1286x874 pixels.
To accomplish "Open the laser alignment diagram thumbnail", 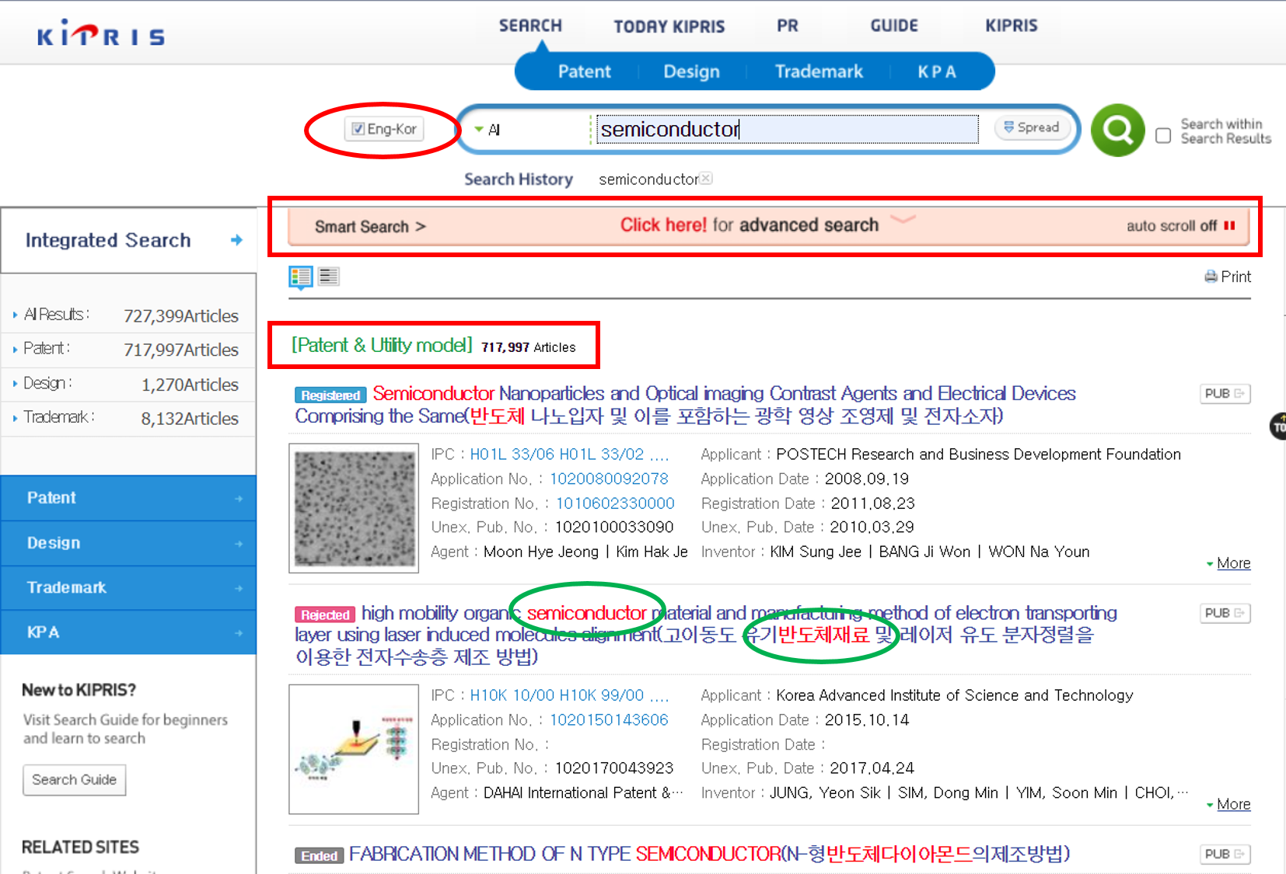I will tap(354, 749).
